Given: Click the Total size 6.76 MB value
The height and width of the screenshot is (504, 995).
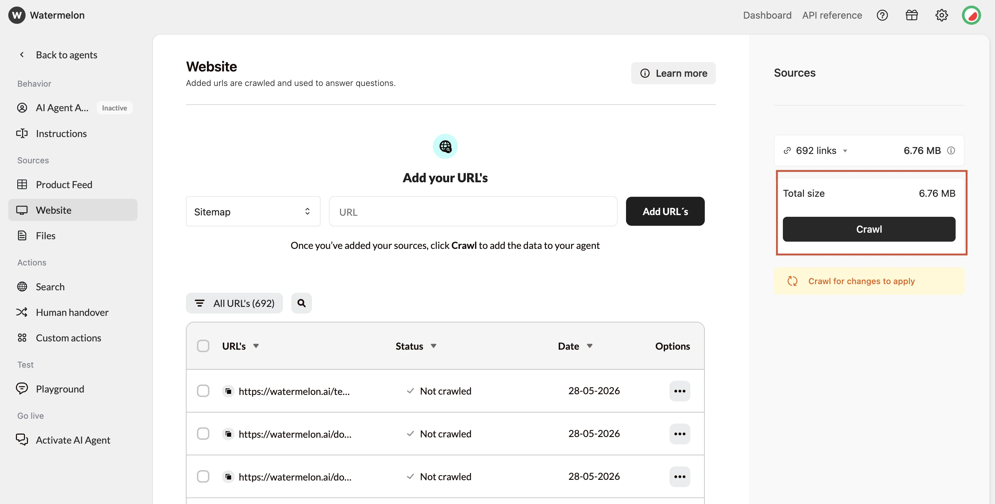Looking at the screenshot, I should [x=937, y=193].
